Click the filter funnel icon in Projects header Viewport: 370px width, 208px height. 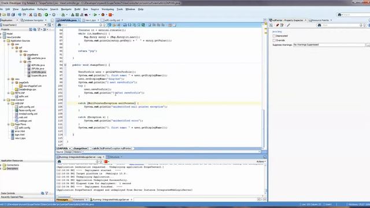click(39, 29)
